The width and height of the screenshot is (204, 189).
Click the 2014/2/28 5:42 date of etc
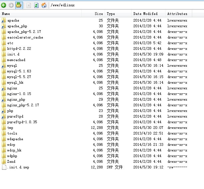147,43
